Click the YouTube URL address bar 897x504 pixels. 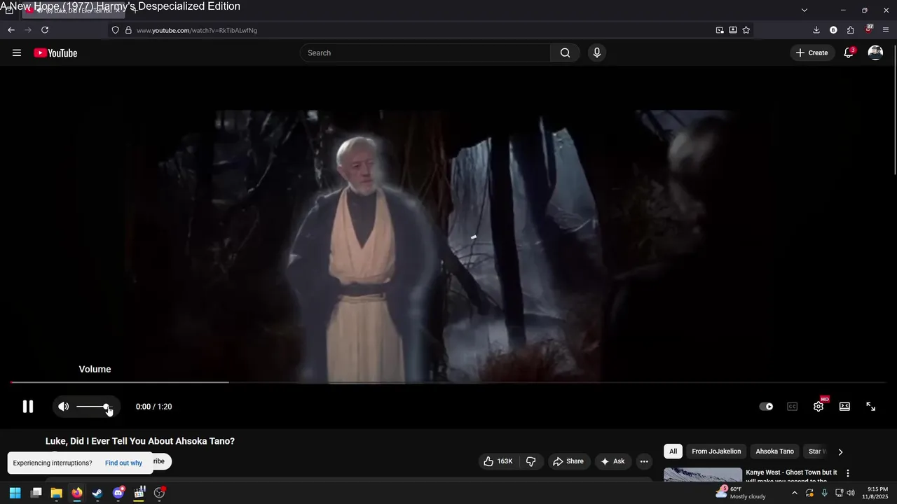pos(420,30)
